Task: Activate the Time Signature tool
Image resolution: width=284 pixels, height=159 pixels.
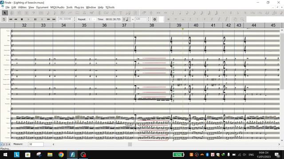Action: (x=27, y=13)
